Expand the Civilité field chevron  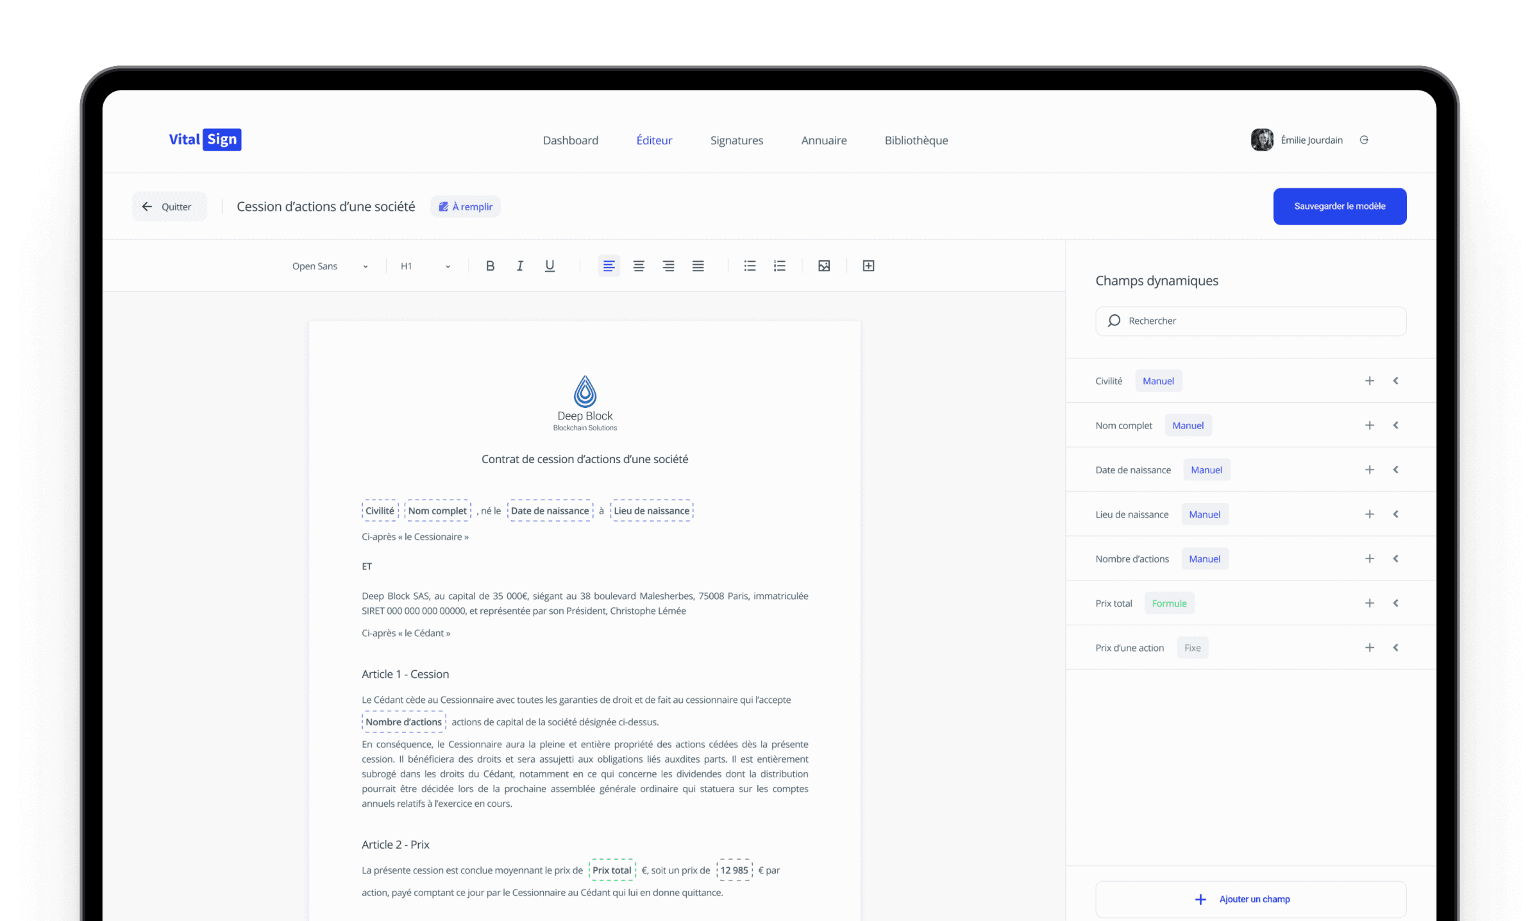click(1396, 381)
